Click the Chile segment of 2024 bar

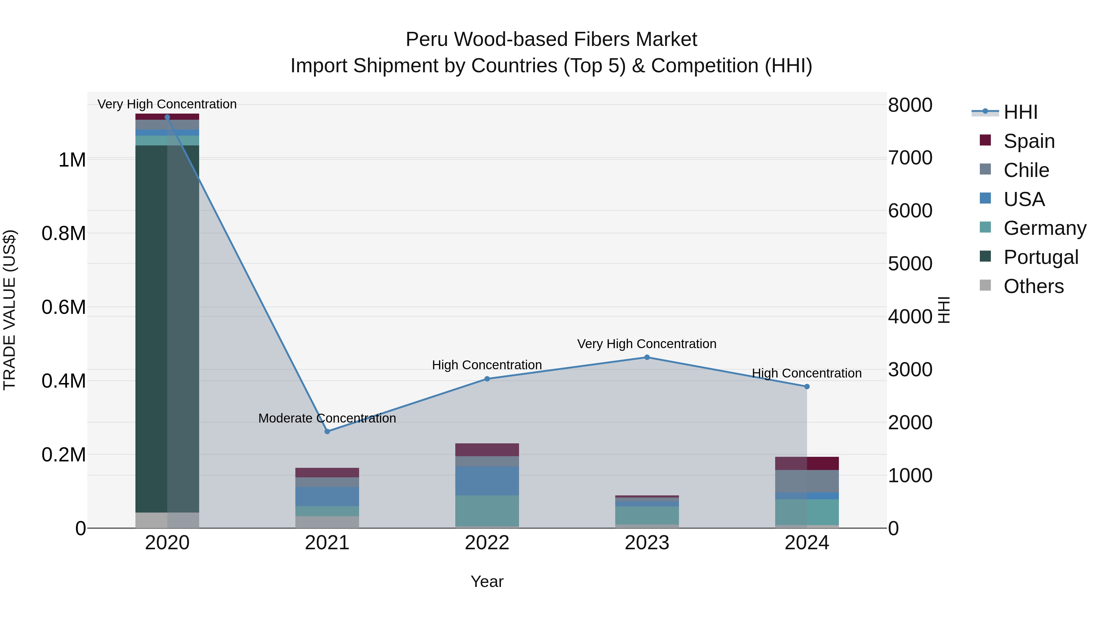coord(807,481)
